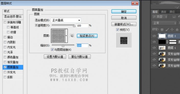The height and width of the screenshot is (94, 180).
Task: Open pattern picker dropdown arrow
Action: pos(66,36)
